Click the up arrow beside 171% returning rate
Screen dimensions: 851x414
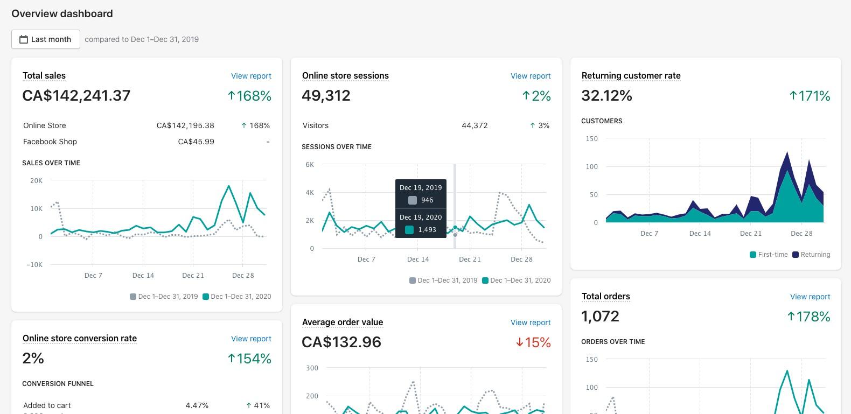tap(793, 96)
